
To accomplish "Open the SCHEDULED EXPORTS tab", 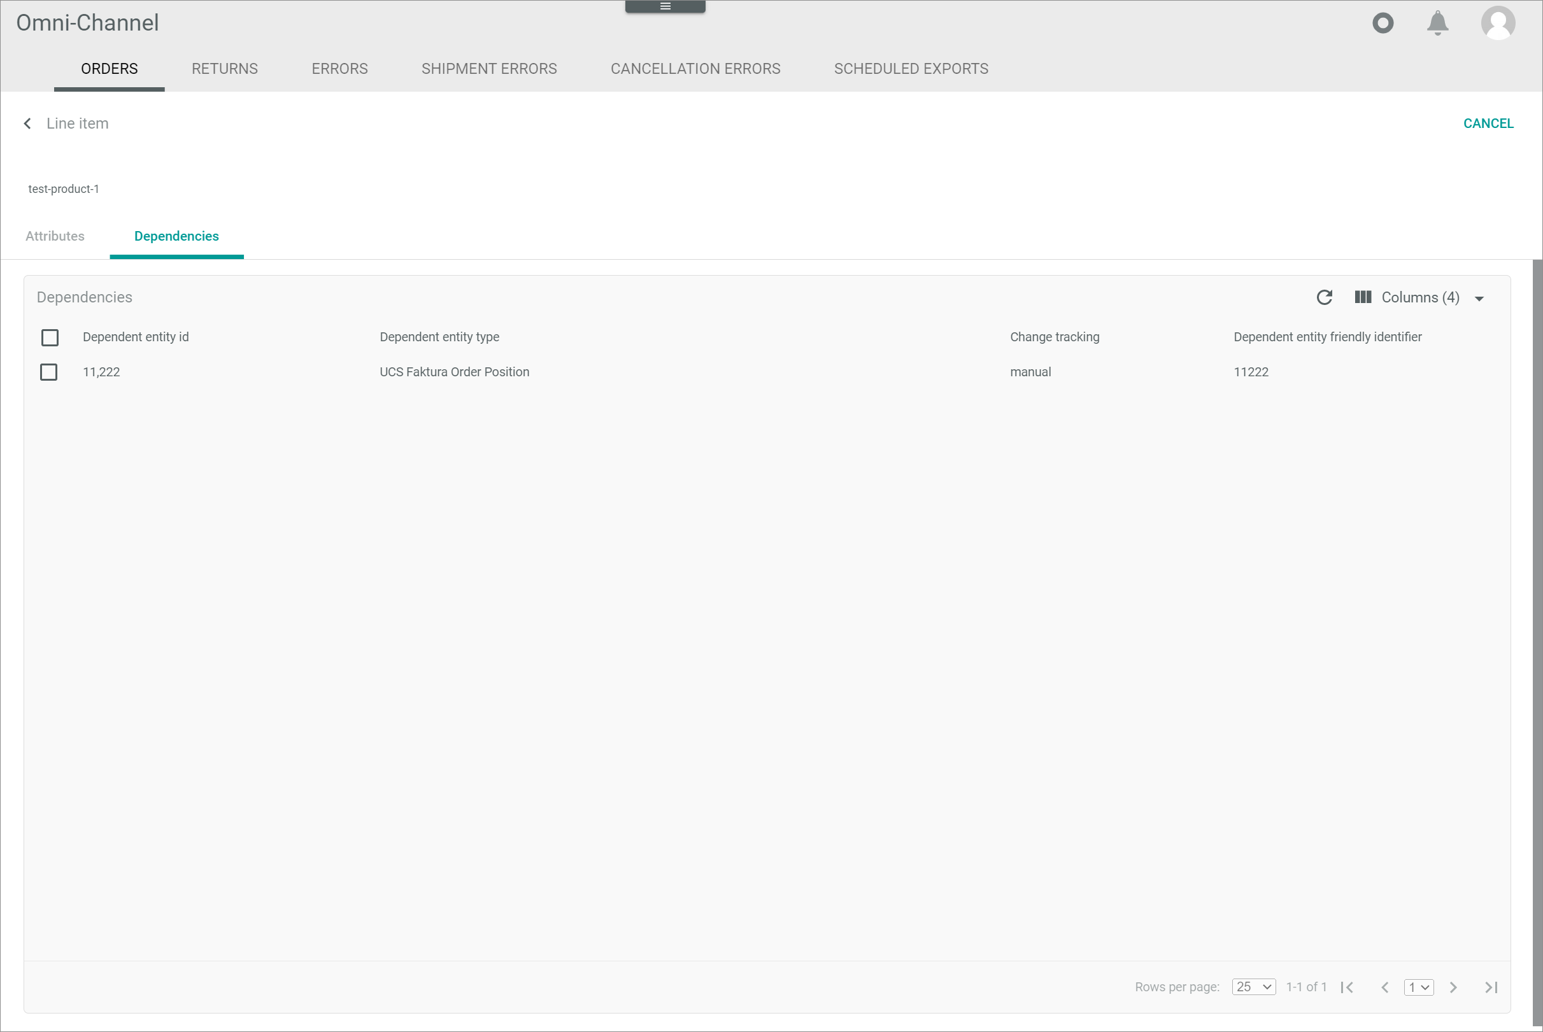I will [x=911, y=69].
